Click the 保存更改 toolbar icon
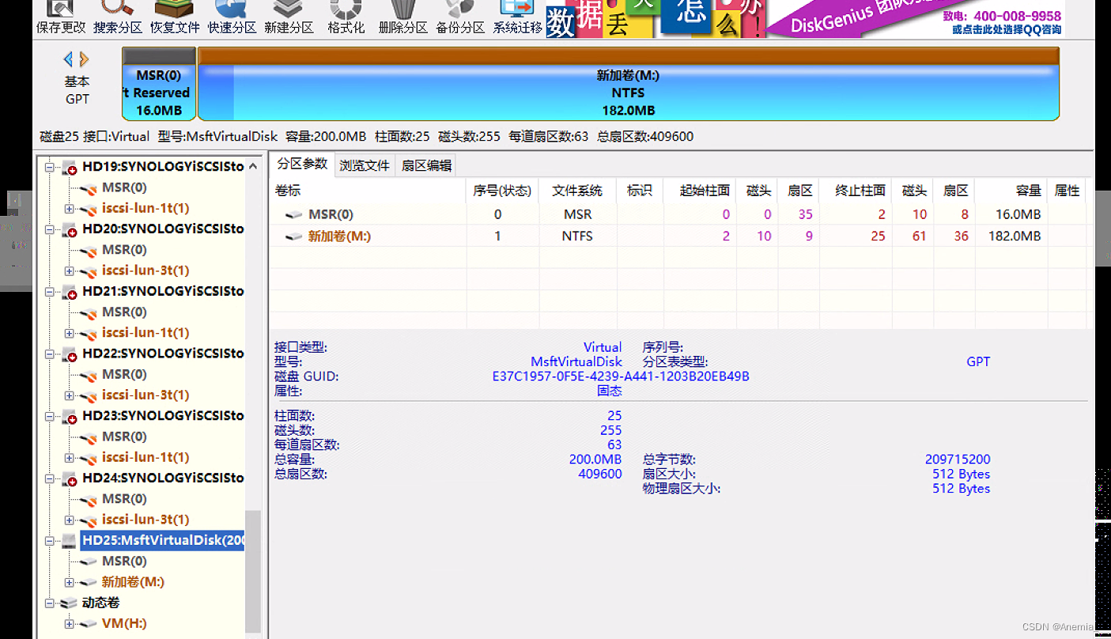The width and height of the screenshot is (1111, 639). (x=61, y=17)
